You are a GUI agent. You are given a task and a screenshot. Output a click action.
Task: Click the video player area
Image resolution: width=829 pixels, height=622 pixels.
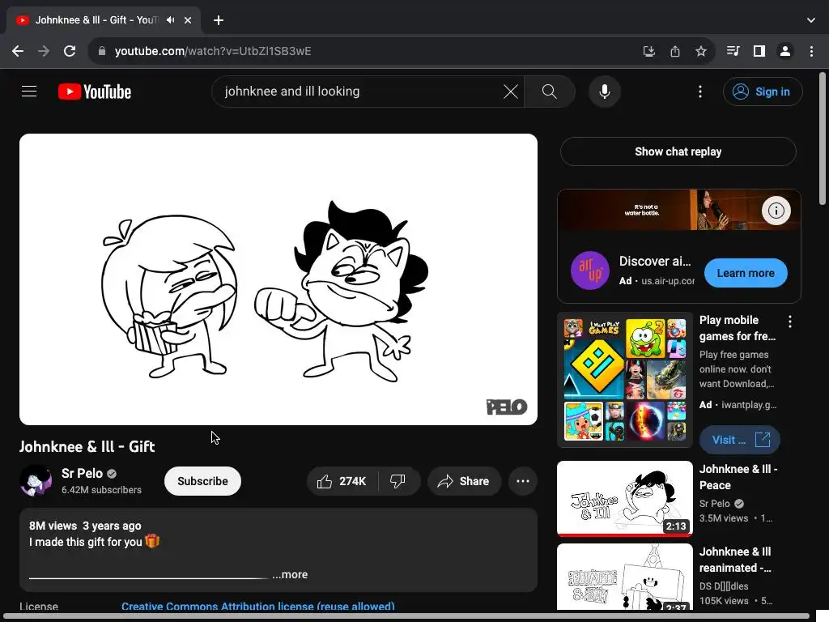pos(278,279)
